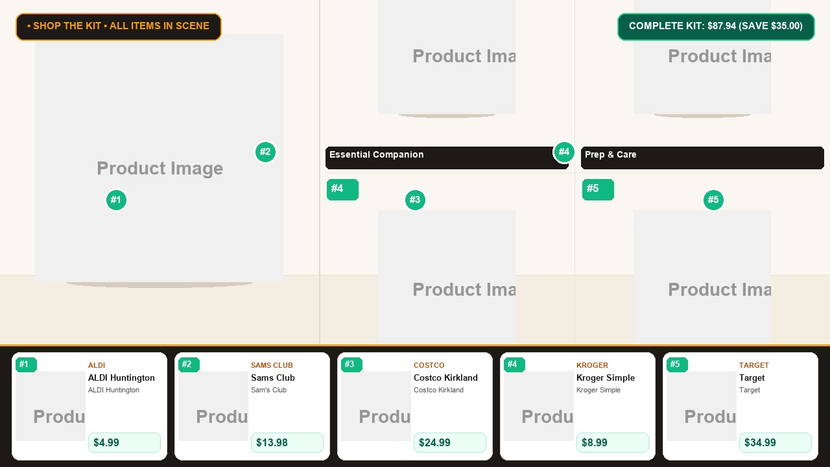Click the orange ALDI brand label
The width and height of the screenshot is (830, 467).
[x=97, y=365]
